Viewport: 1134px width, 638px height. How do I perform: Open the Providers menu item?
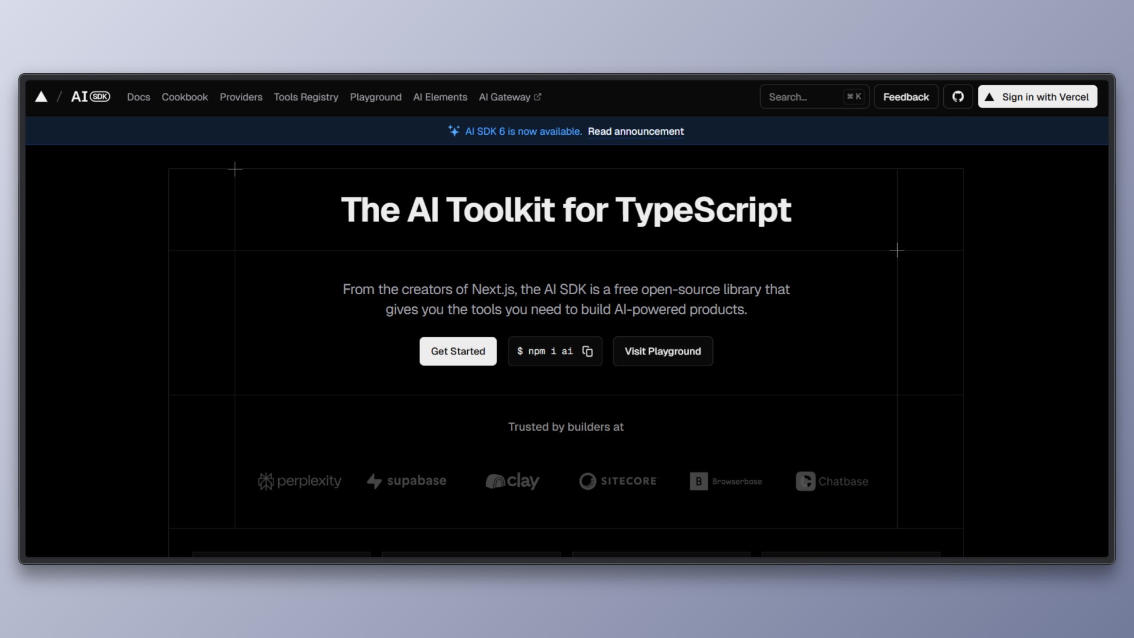click(240, 97)
